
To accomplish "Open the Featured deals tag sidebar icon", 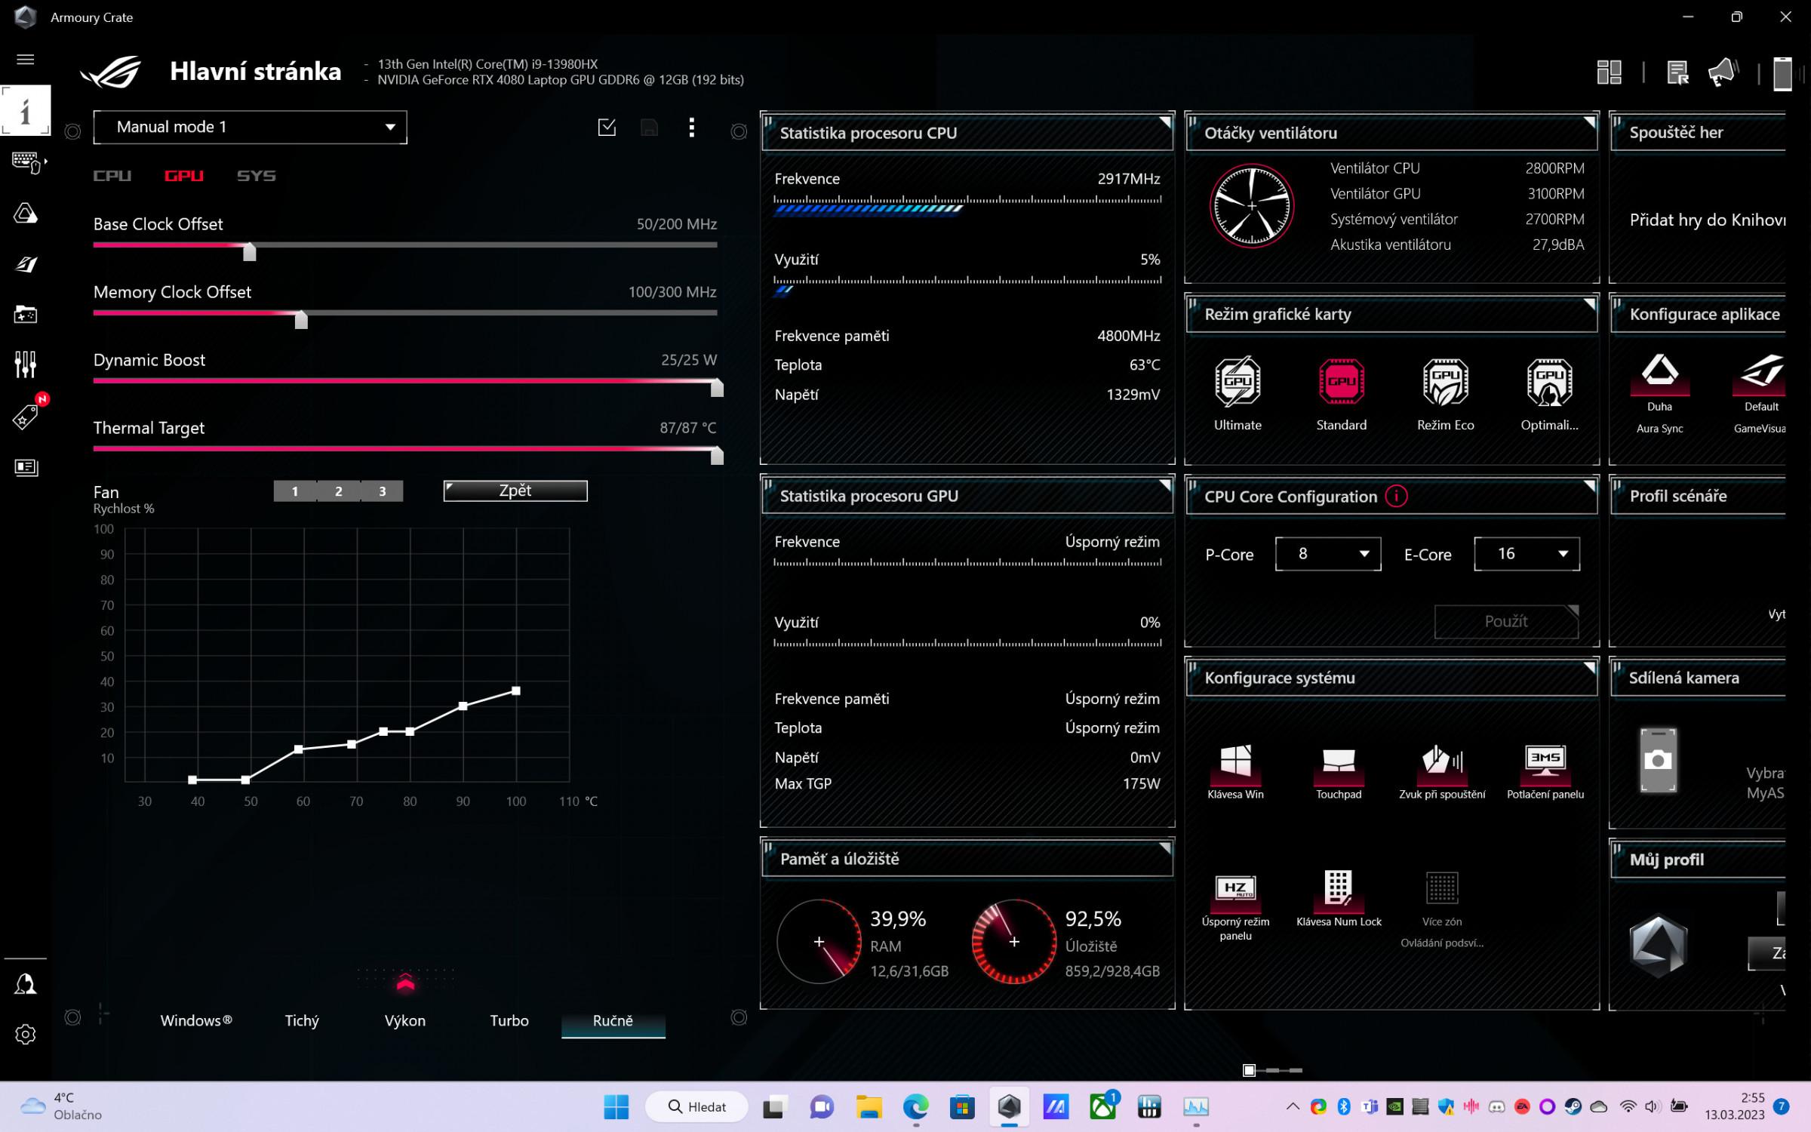I will 25,416.
